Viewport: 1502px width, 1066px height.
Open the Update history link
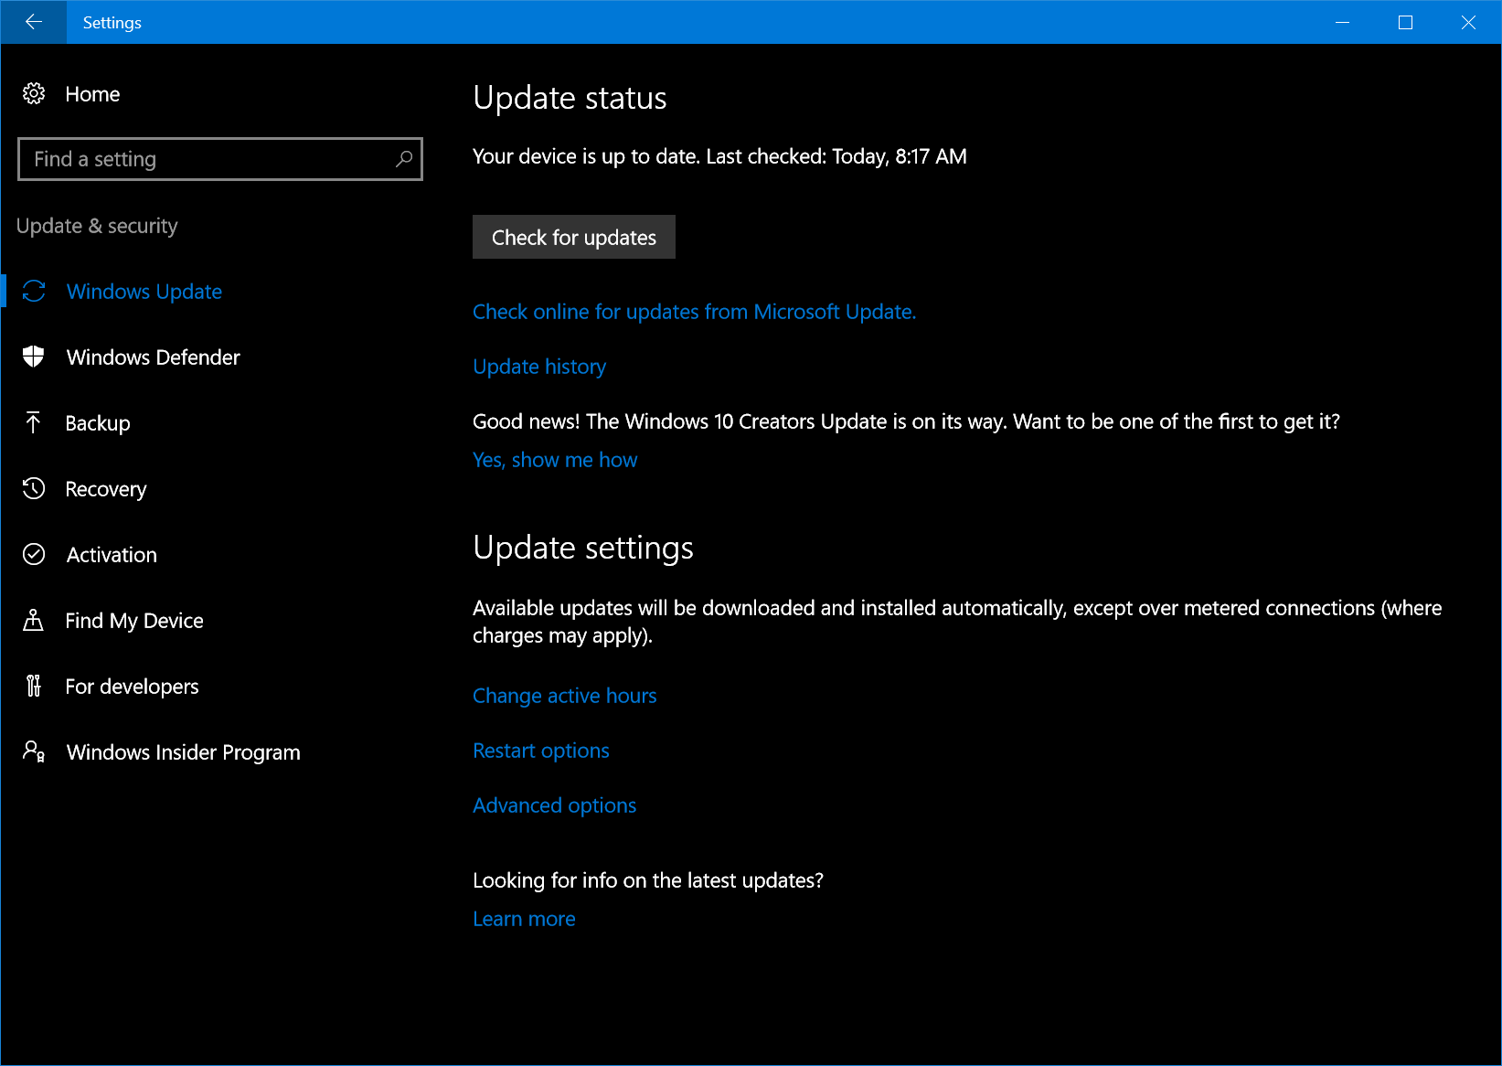tap(539, 367)
